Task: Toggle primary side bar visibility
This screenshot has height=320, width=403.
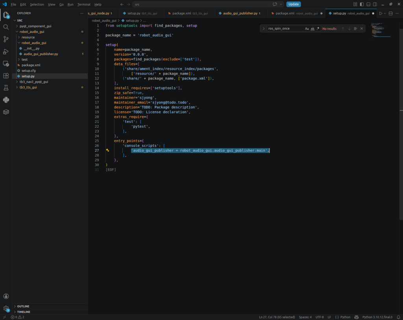Action: [362, 4]
